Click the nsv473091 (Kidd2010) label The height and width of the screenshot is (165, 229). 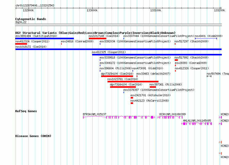point(148,68)
